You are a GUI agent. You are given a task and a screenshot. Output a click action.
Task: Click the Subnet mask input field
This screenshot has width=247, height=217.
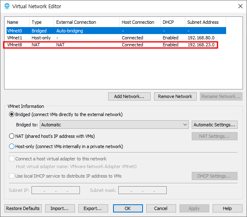click(143, 190)
